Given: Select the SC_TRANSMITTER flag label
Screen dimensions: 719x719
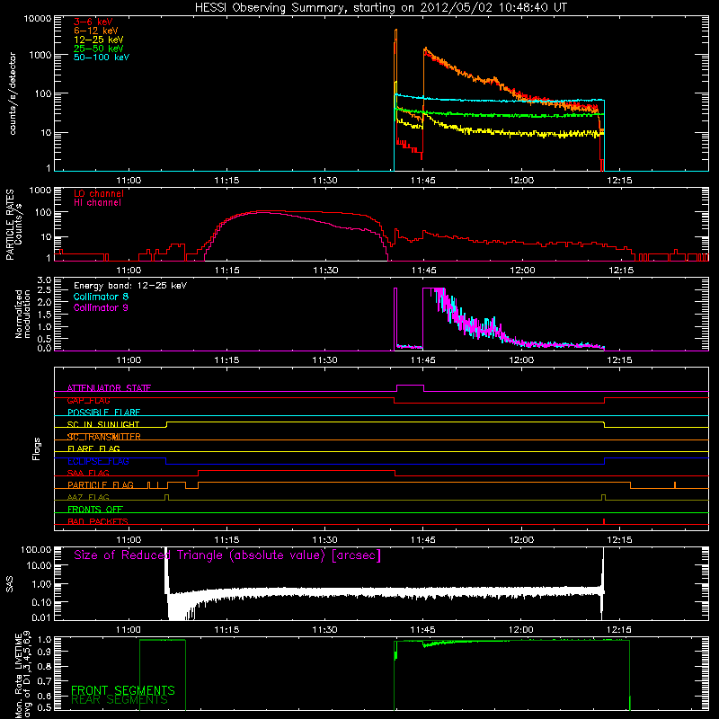Looking at the screenshot, I should [104, 437].
